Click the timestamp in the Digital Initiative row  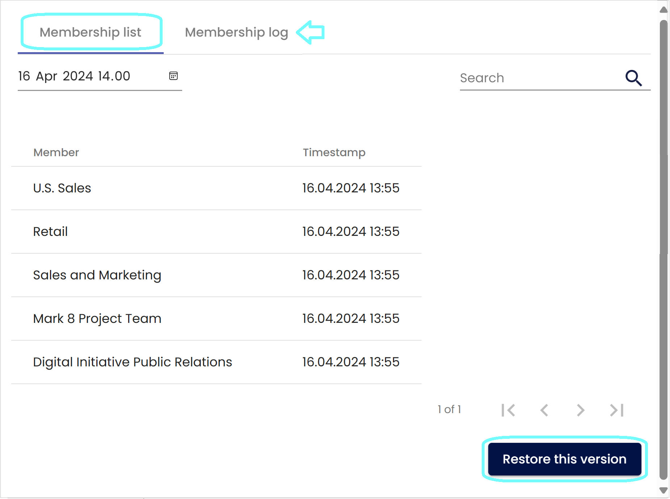coord(351,362)
